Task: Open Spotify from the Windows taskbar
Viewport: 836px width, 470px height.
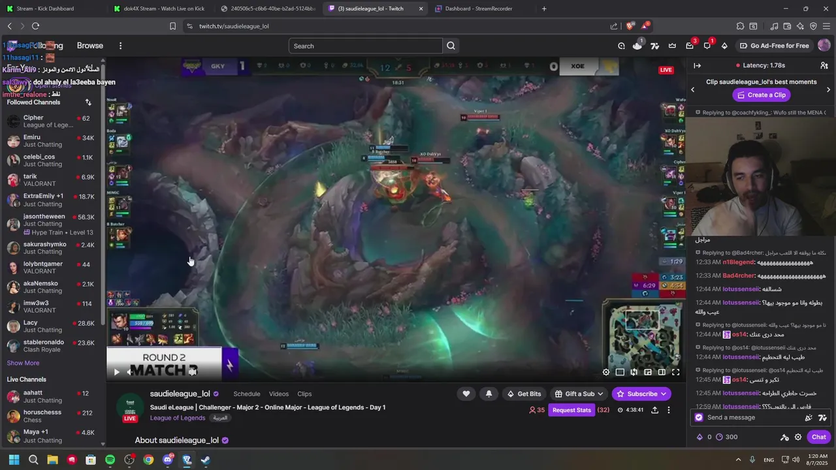Action: tap(110, 460)
